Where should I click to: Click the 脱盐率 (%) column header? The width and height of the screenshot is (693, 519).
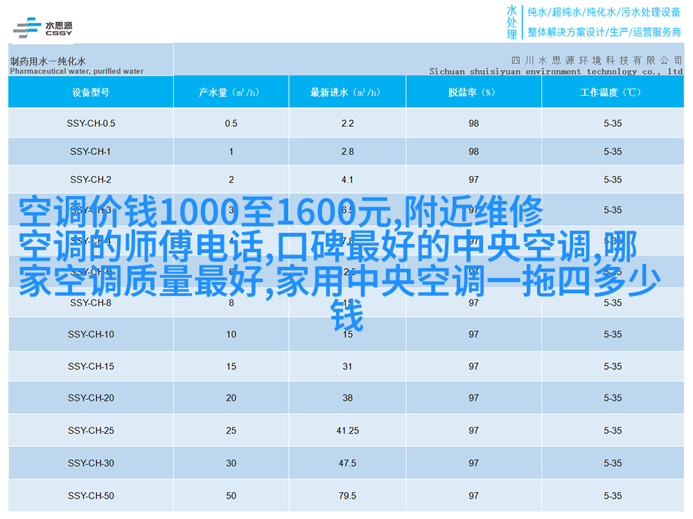coord(473,92)
